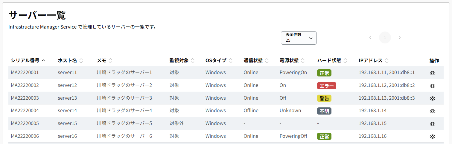Sort by ホスト名 column sort icon
Image resolution: width=452 pixels, height=144 pixels.
tap(81, 61)
